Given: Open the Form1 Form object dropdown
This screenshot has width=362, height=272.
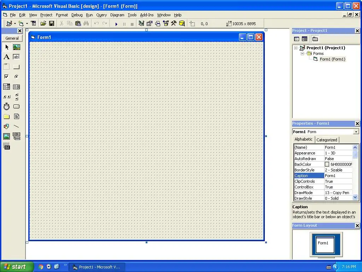Looking at the screenshot, I should click(356, 132).
